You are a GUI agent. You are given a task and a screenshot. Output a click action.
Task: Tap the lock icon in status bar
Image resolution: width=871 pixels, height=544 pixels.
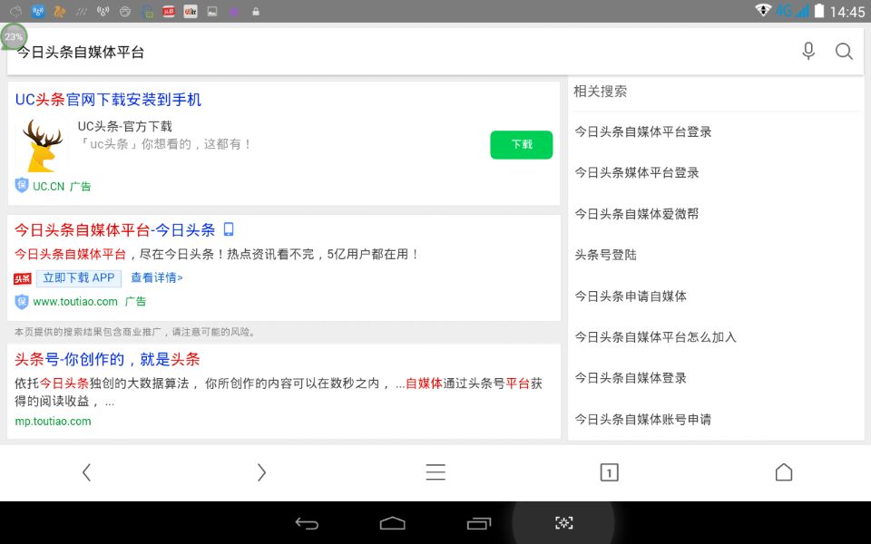tap(256, 11)
